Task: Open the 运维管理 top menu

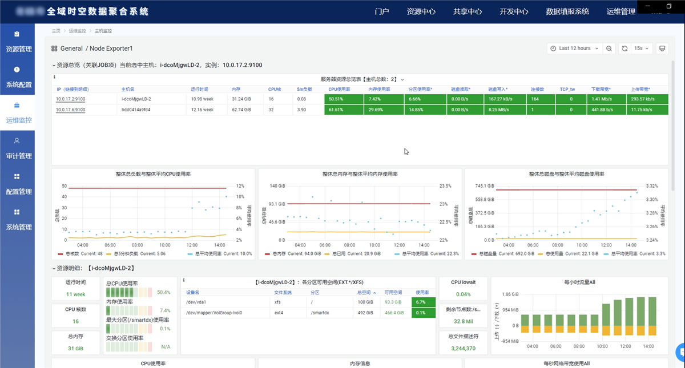Action: pyautogui.click(x=620, y=11)
